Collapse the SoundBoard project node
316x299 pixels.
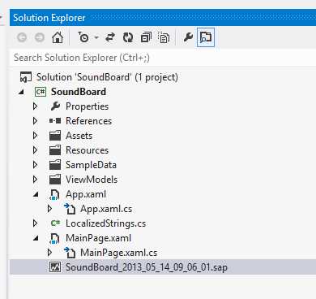pos(21,92)
